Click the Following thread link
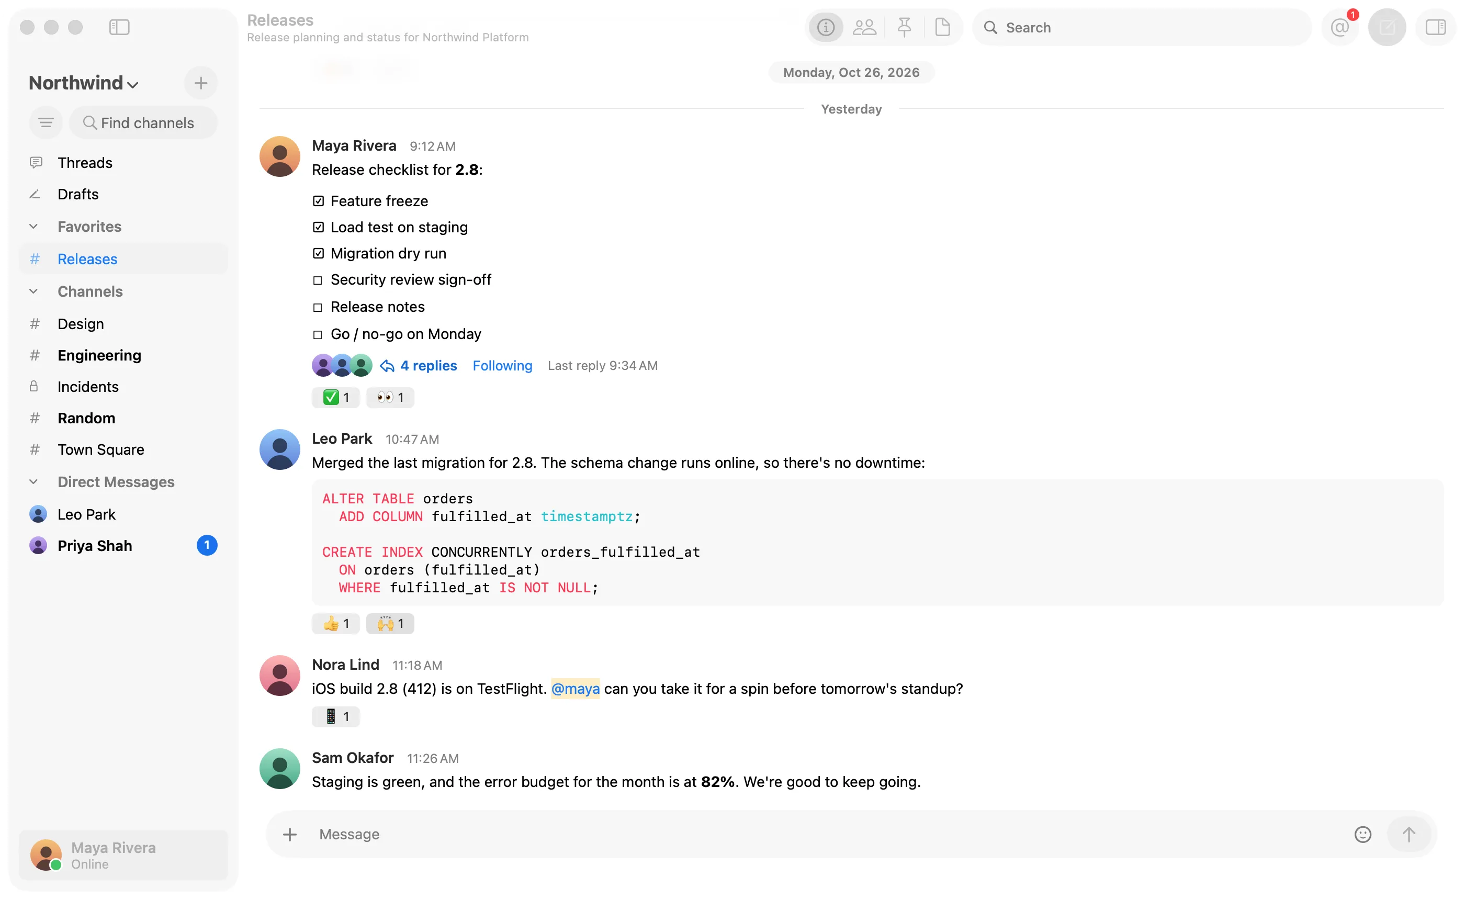The image size is (1465, 900). [x=502, y=365]
